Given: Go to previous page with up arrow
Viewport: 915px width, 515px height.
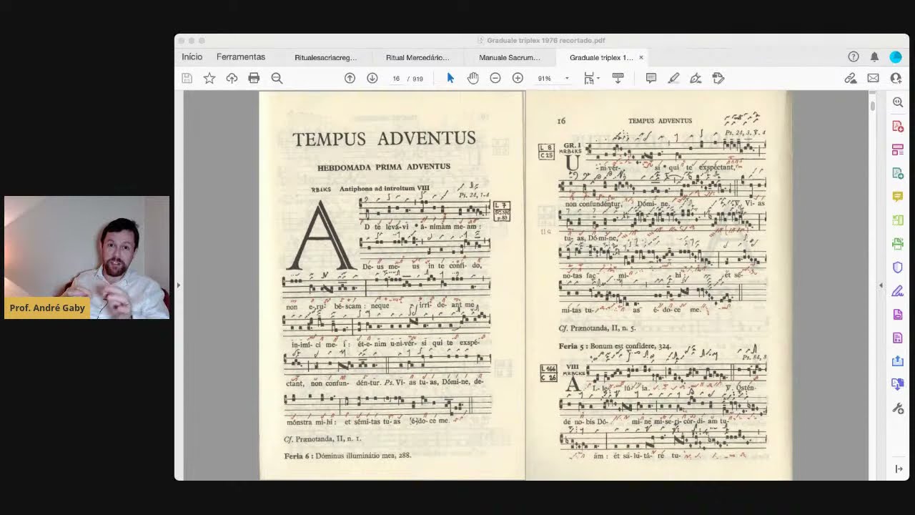Looking at the screenshot, I should pos(350,78).
